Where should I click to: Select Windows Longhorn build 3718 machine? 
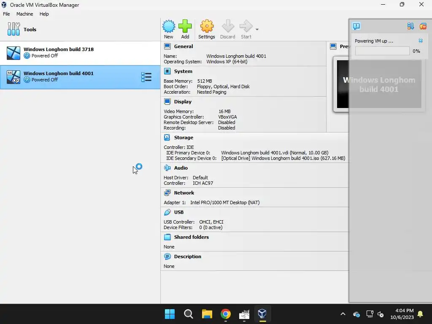click(80, 53)
